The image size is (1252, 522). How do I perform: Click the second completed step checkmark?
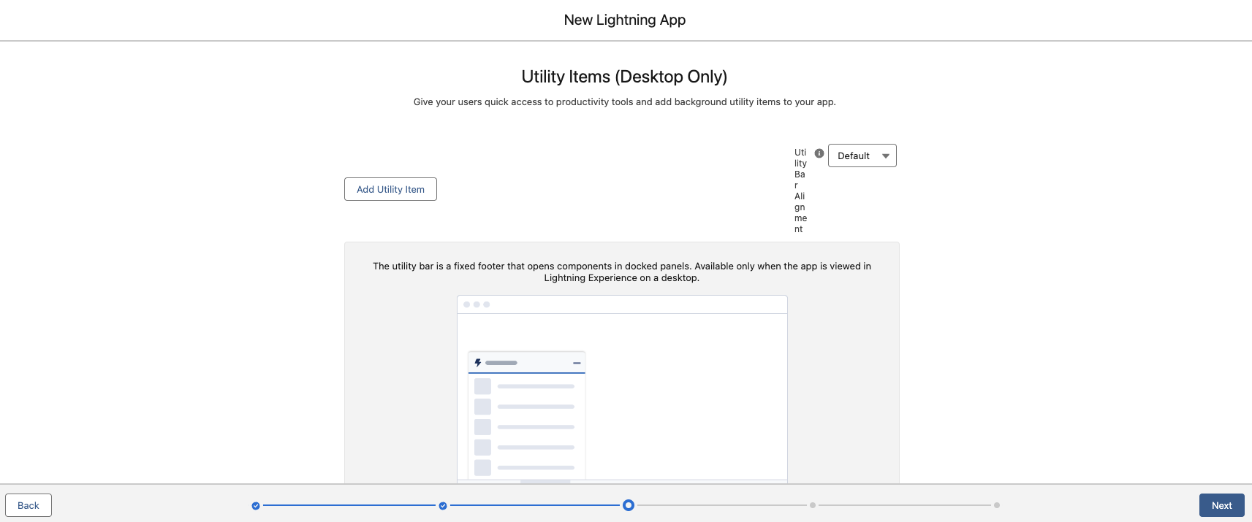click(443, 505)
